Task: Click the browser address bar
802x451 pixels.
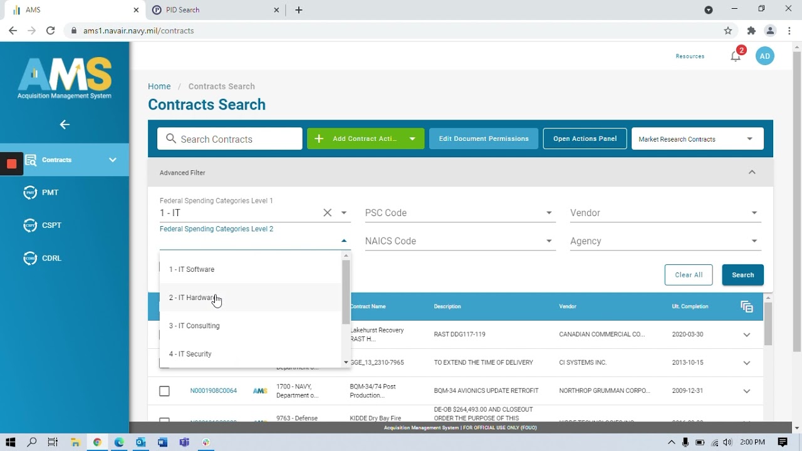Action: [401, 31]
